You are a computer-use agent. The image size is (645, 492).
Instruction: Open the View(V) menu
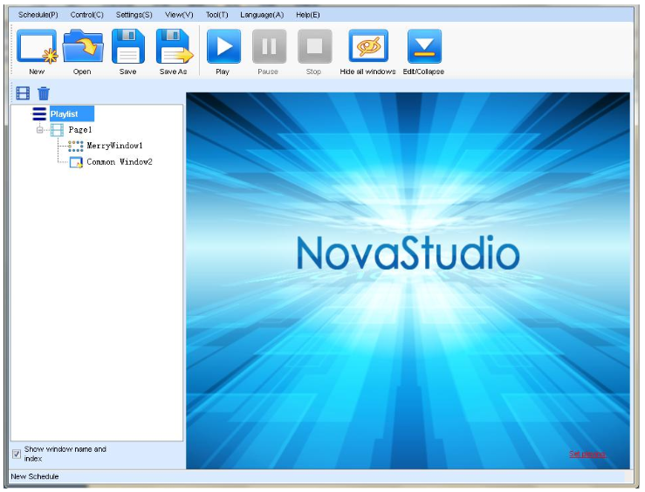[x=179, y=15]
